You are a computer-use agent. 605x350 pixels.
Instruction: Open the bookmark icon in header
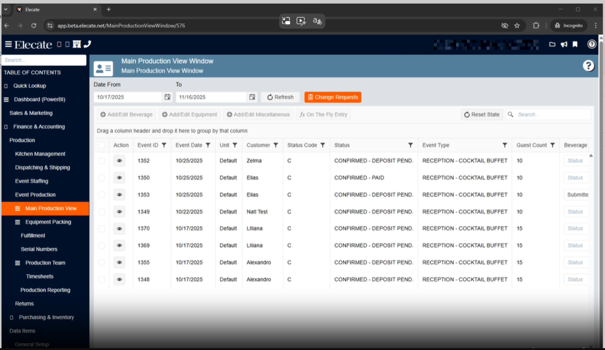click(575, 44)
